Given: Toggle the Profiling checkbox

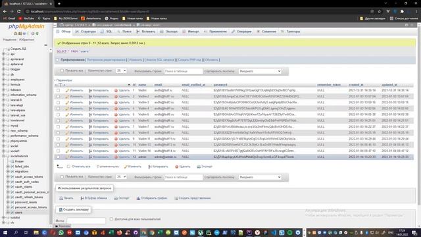Looking at the screenshot, I should point(57,60).
